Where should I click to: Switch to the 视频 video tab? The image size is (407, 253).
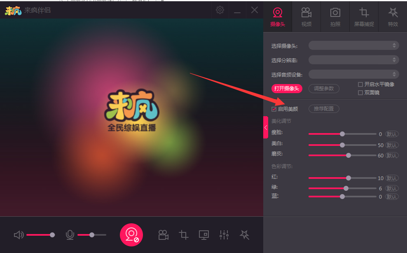[306, 17]
